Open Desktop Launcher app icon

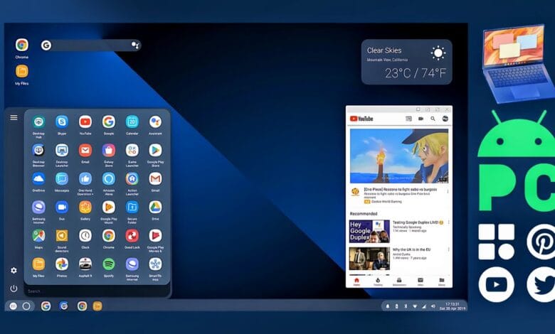62,150
